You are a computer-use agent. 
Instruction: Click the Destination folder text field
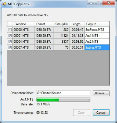(x=63, y=93)
